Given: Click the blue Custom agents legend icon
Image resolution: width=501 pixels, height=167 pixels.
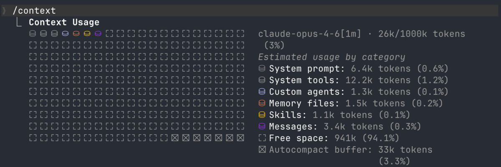Looking at the screenshot, I should [x=262, y=91].
